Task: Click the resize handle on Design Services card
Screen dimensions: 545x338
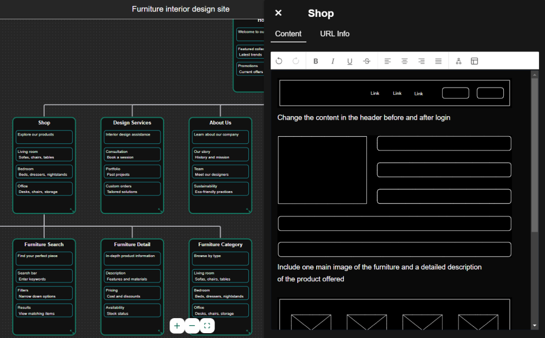Action: tap(160, 210)
